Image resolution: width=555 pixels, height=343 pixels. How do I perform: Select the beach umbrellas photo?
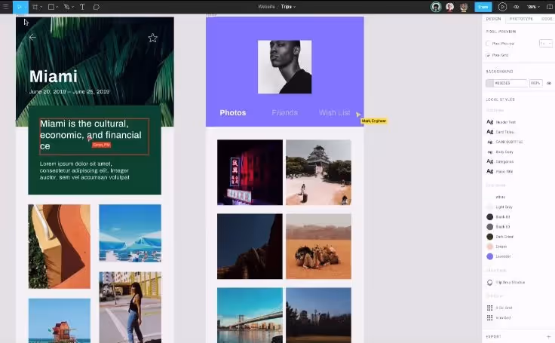(130, 233)
